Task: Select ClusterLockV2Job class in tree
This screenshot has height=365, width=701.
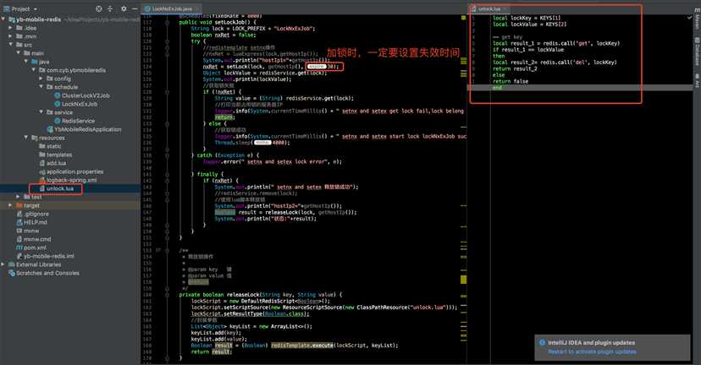Action: point(86,95)
